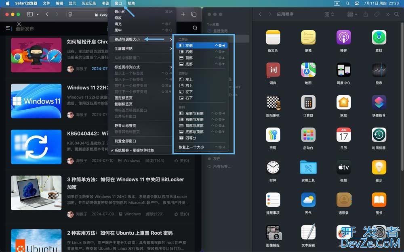Open the TextEdit (文本编辑) app icon
This screenshot has height=252, width=404.
[x=308, y=232]
